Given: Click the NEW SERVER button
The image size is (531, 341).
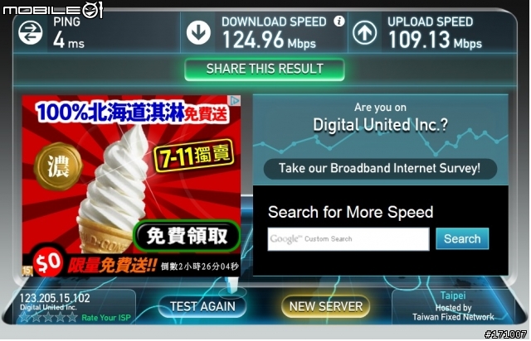Looking at the screenshot, I should click(x=325, y=306).
